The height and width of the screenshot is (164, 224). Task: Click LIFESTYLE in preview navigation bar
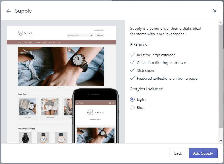click(x=52, y=42)
